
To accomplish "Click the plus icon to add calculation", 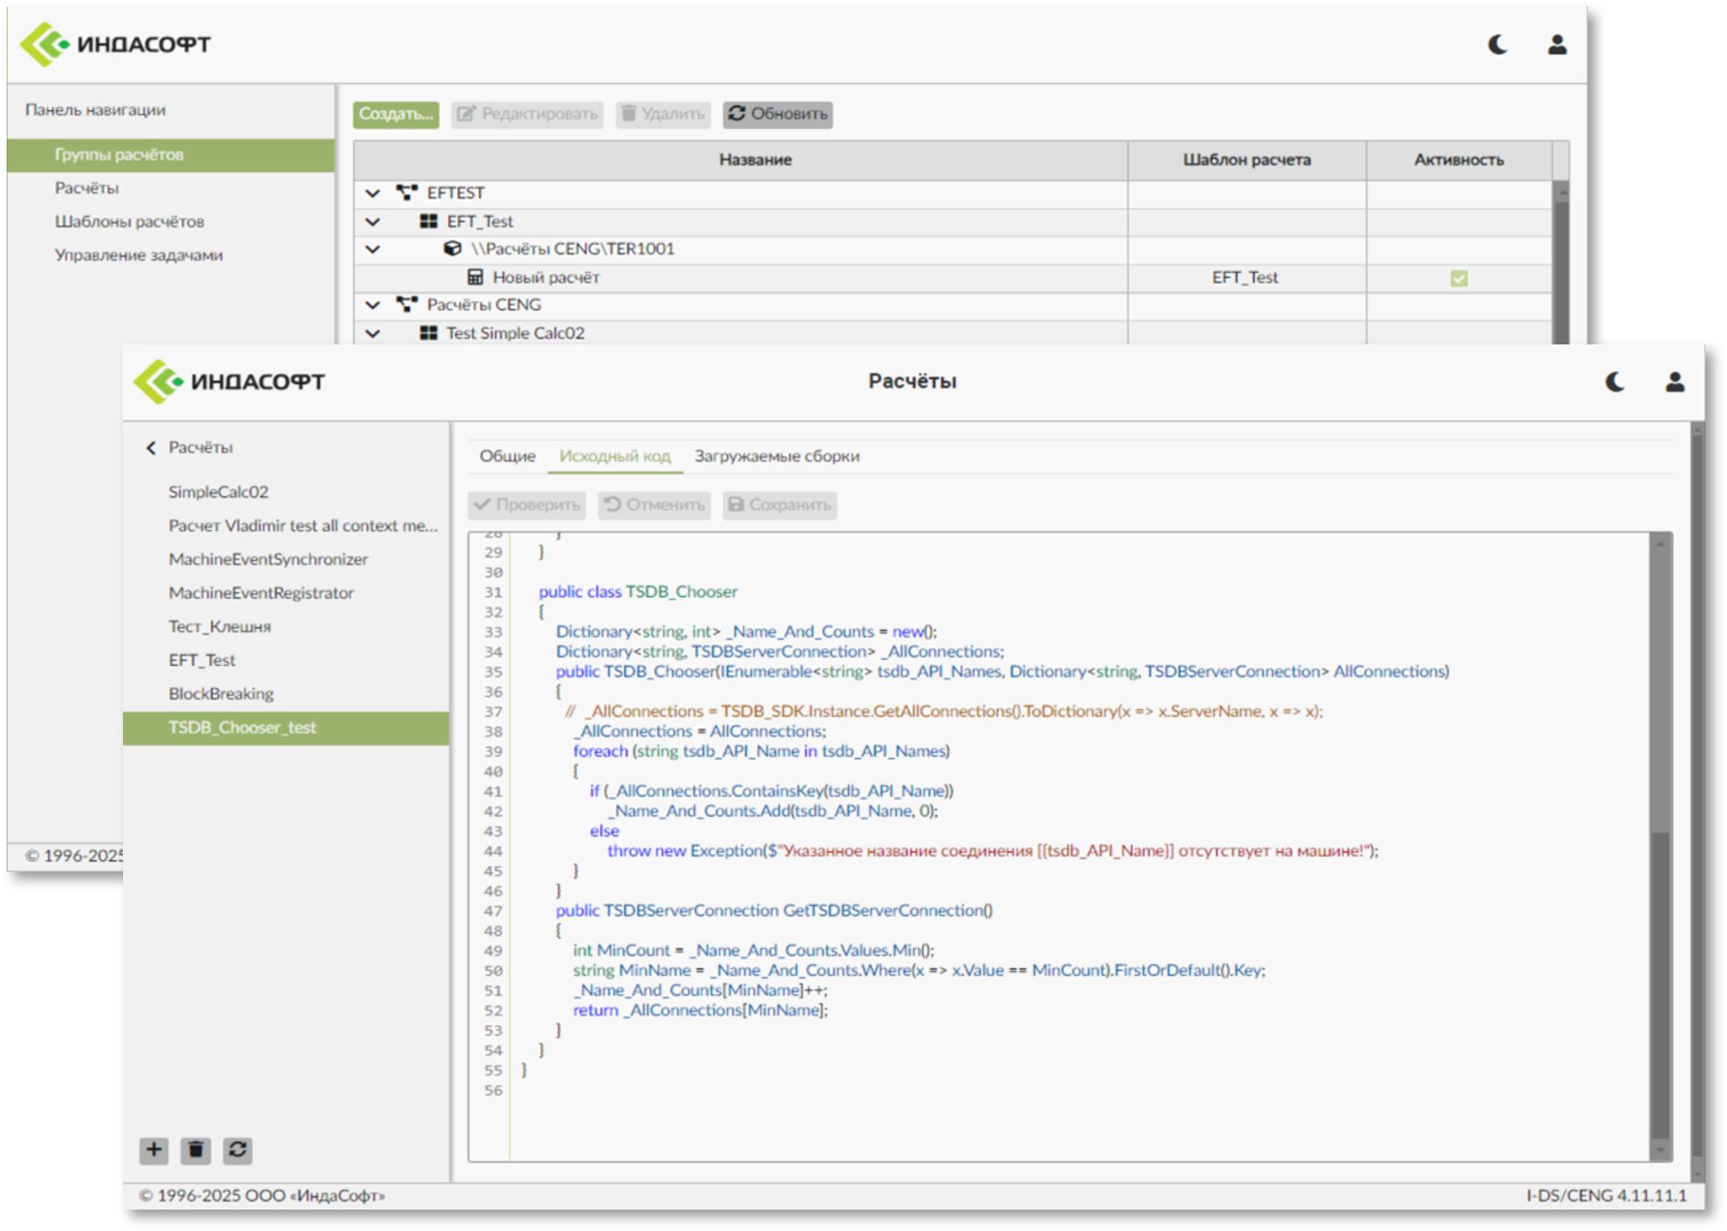I will 154,1150.
